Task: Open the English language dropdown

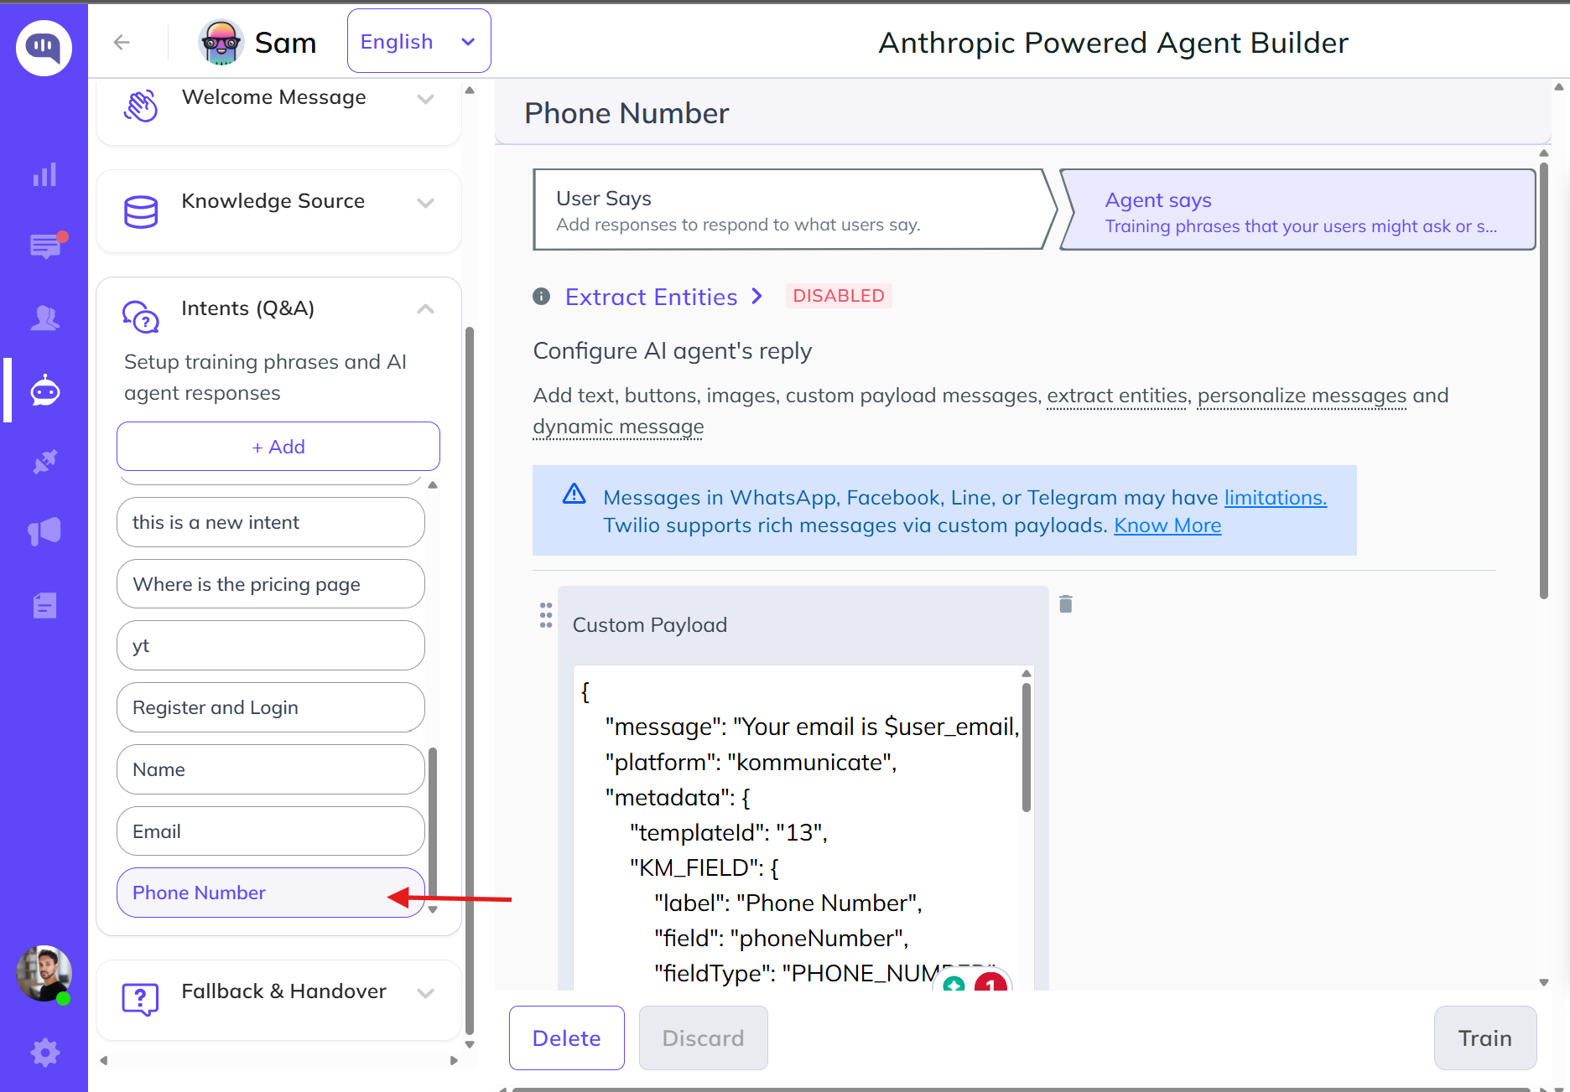Action: 418,41
